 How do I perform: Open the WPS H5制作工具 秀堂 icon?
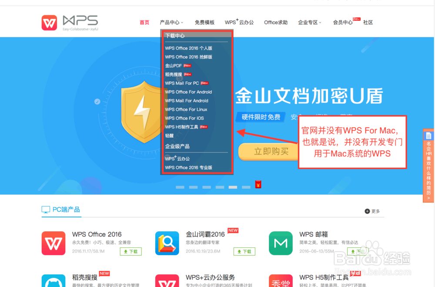(281, 281)
